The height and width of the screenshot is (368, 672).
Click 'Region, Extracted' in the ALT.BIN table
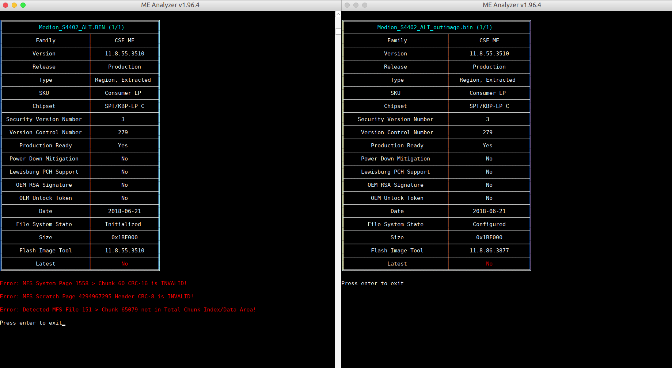coord(123,80)
